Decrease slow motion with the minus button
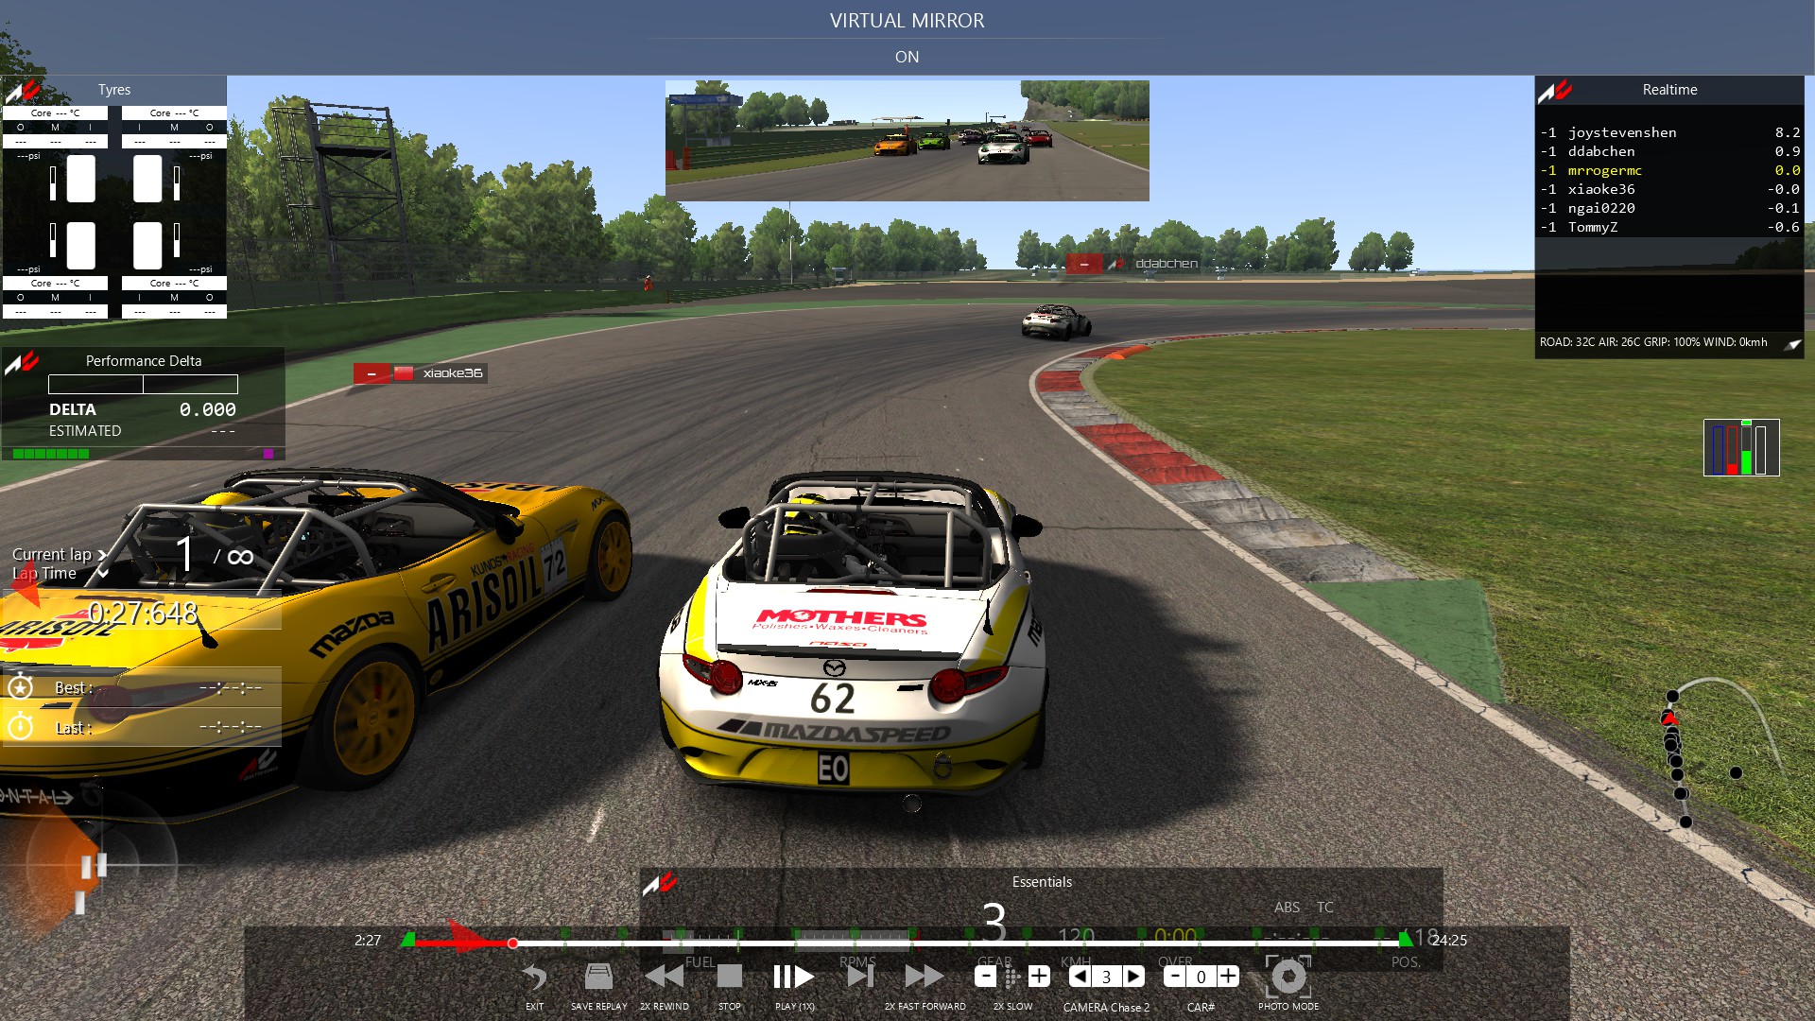The image size is (1815, 1021). click(x=985, y=977)
